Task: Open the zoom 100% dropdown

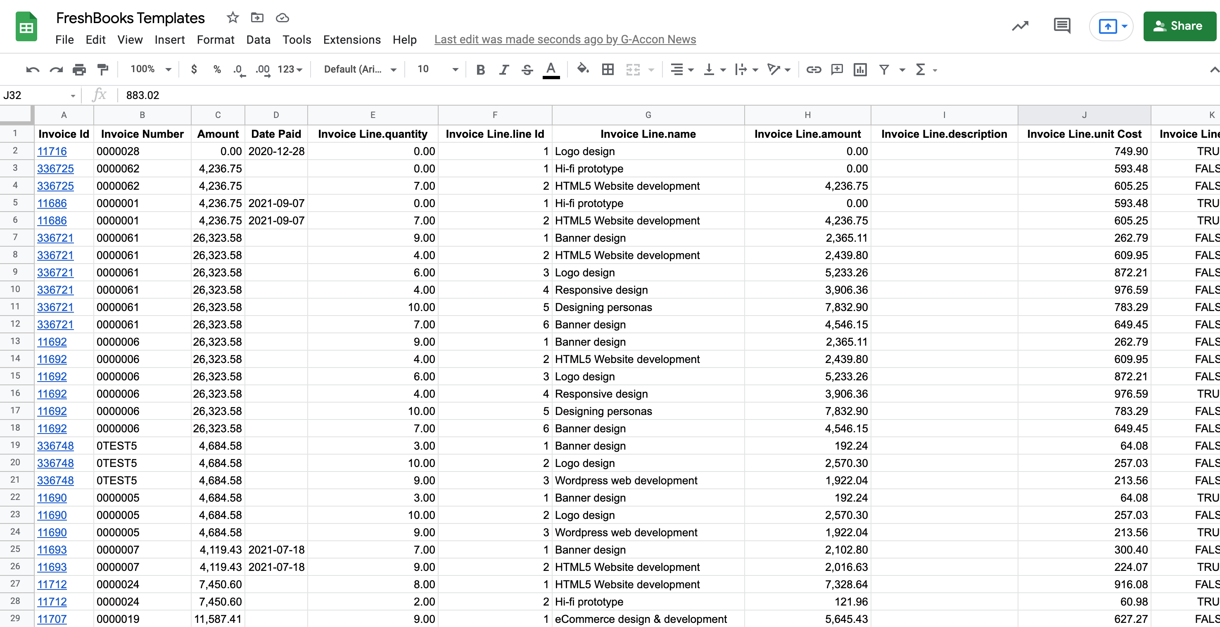Action: coord(151,70)
